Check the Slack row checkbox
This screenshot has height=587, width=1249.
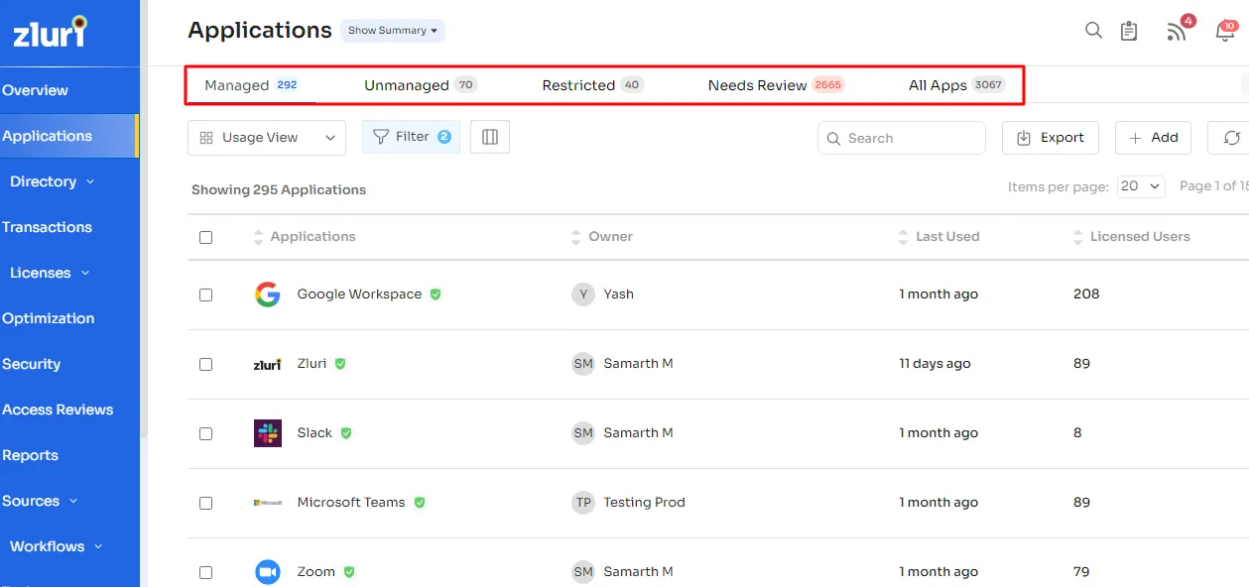pos(205,434)
